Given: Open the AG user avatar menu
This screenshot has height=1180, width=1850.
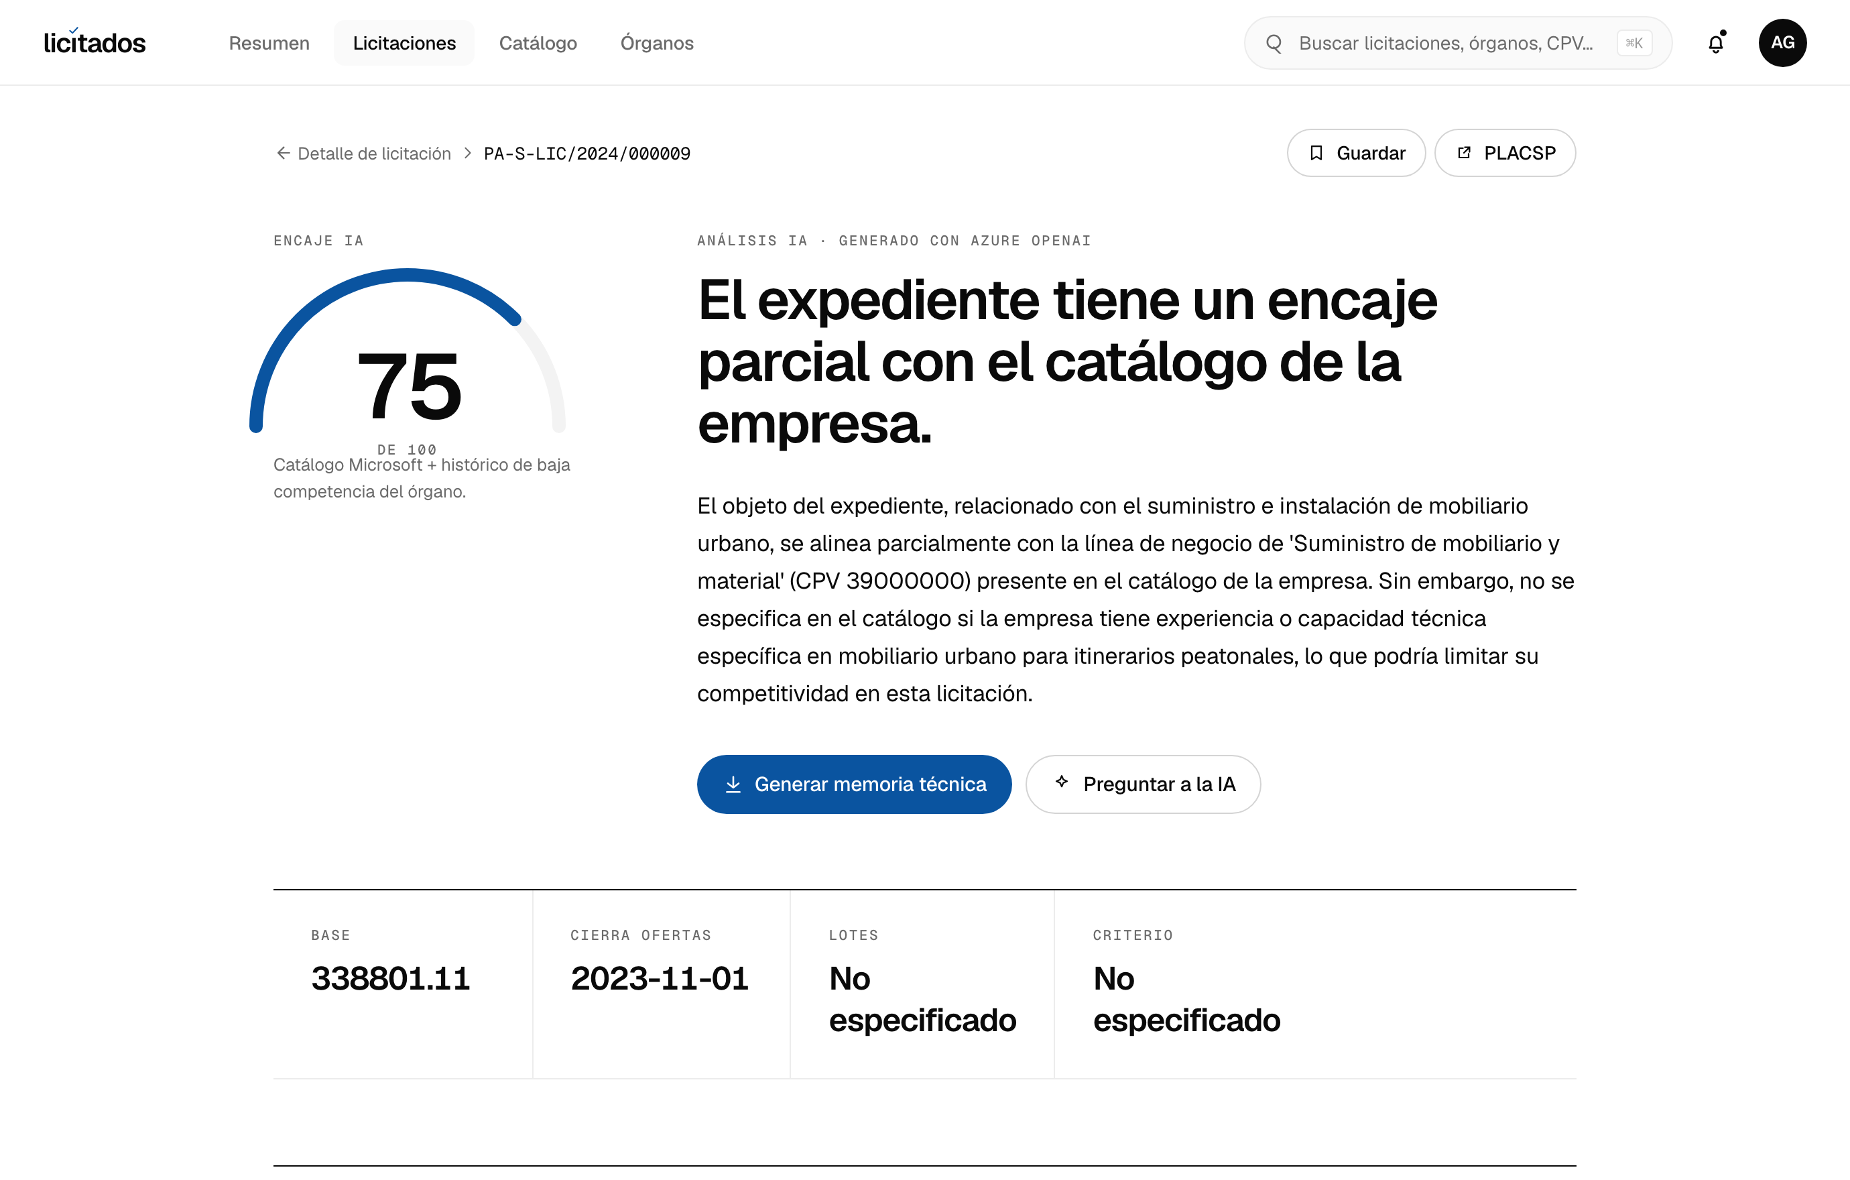Looking at the screenshot, I should coord(1782,43).
